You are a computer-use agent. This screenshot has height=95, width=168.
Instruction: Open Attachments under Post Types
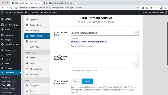point(37,69)
